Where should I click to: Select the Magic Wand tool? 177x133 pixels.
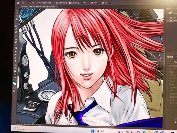16,20
